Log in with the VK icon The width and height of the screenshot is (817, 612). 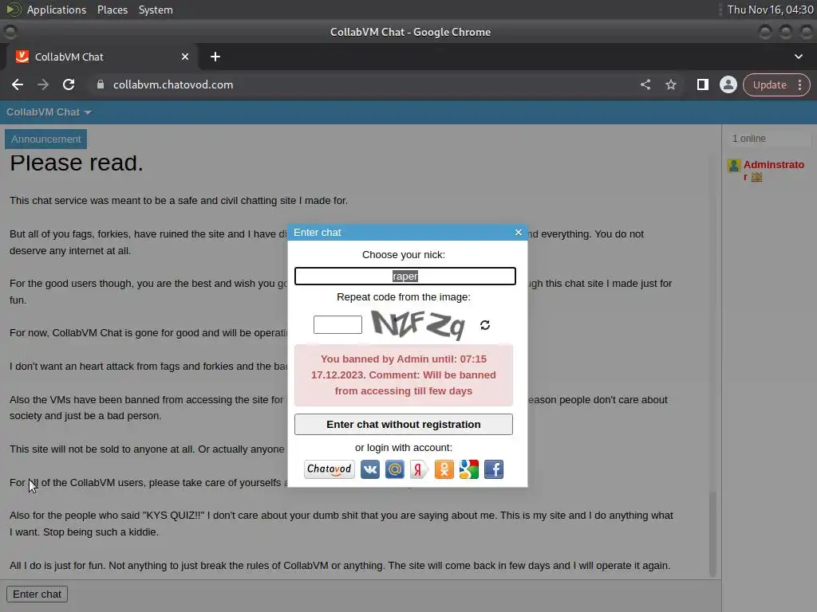(x=370, y=469)
